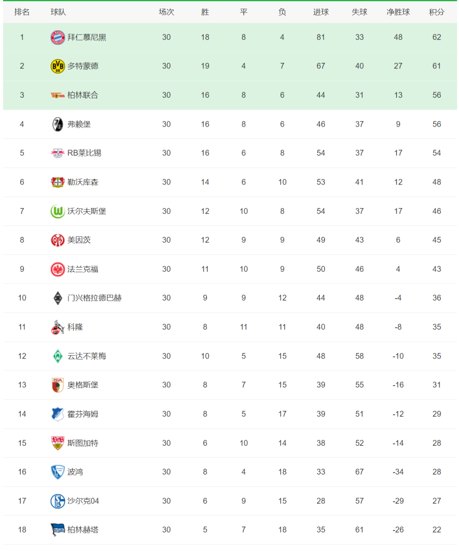Click the 霍芬海姆 team name link
Viewport: 459px width, 555px height.
pyautogui.click(x=83, y=414)
